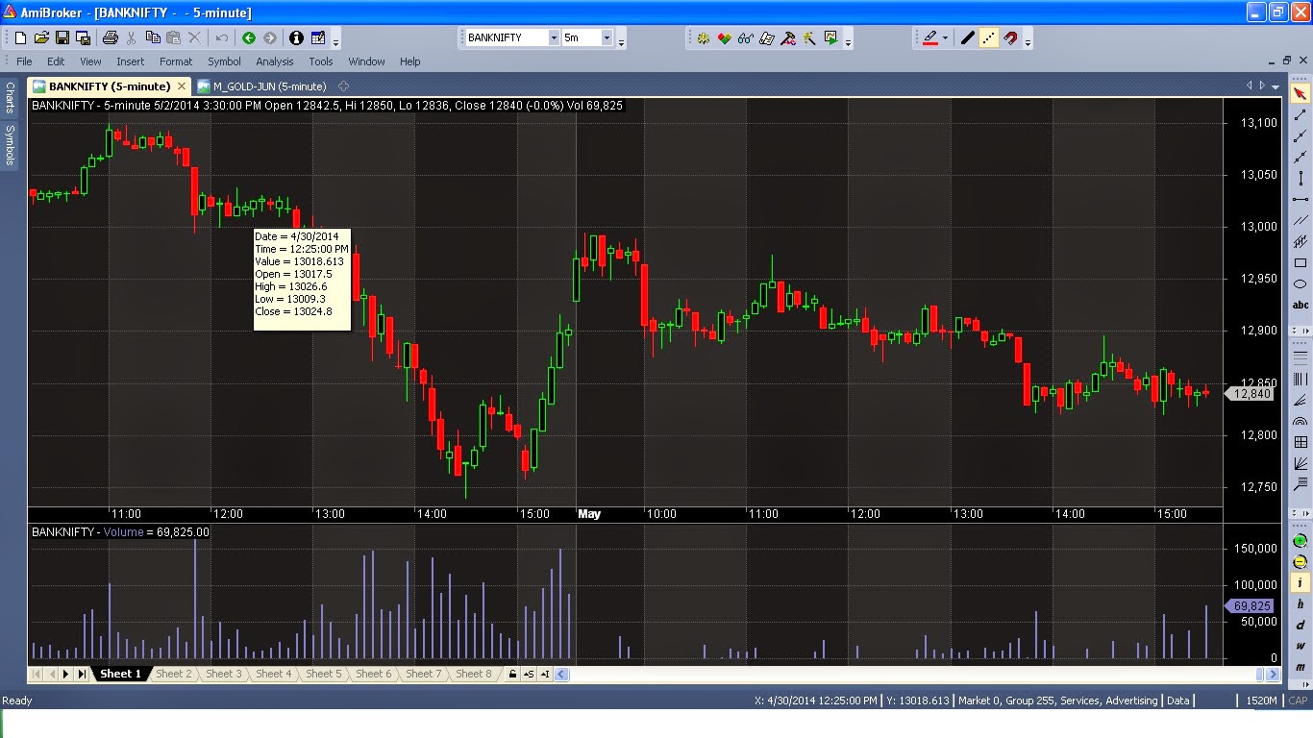Image resolution: width=1313 pixels, height=738 pixels.
Task: Expand drawing-format toolbar overflow arrow
Action: coord(1028,40)
